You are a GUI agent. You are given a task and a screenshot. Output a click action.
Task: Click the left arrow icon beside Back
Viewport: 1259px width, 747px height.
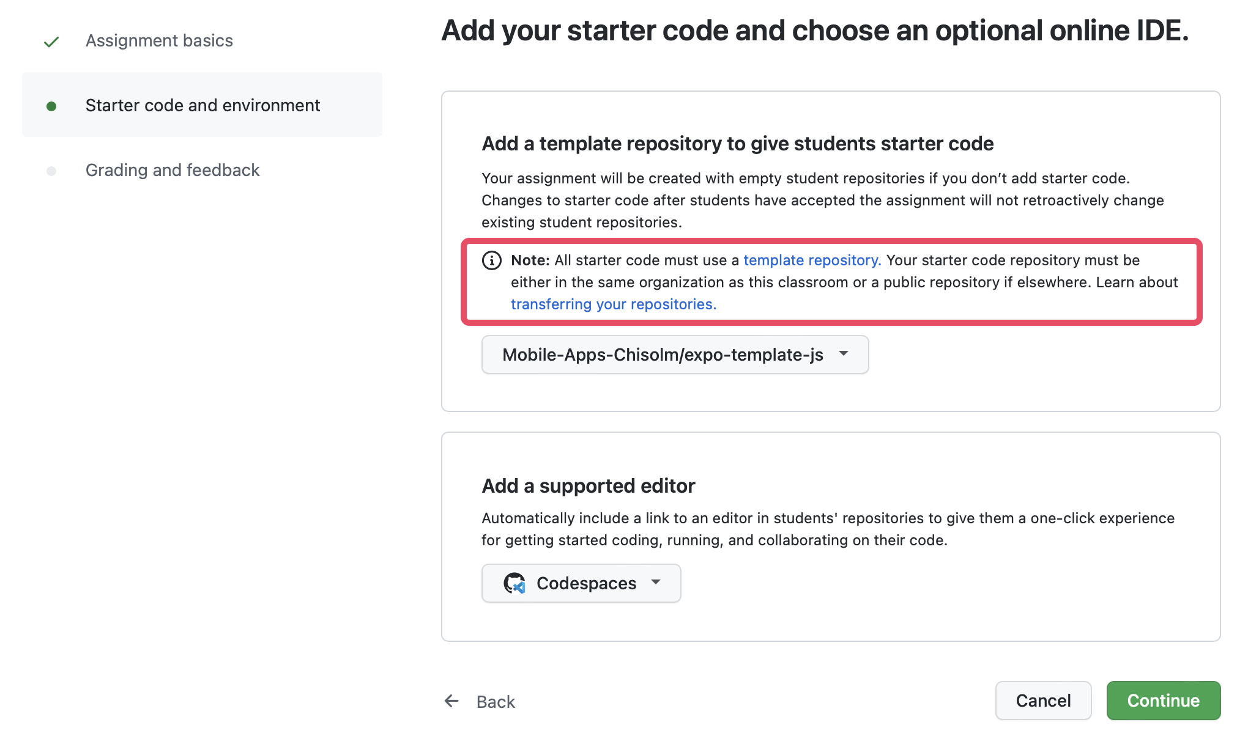click(x=451, y=701)
